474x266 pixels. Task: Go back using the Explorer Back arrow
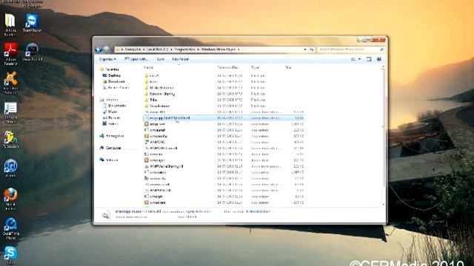click(x=99, y=50)
